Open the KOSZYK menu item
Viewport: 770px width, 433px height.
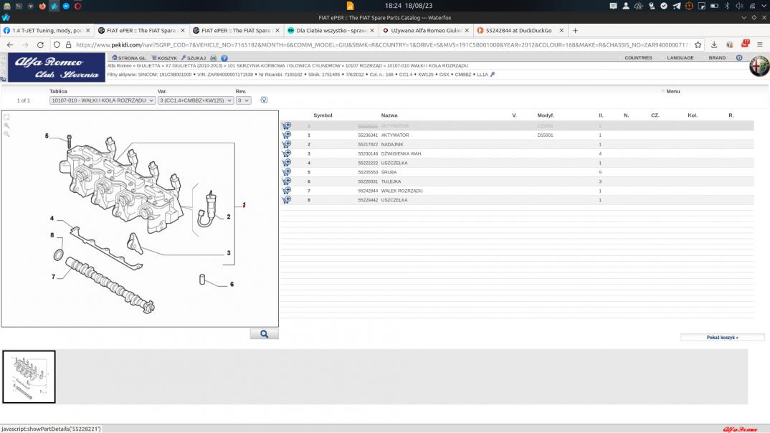click(x=165, y=58)
